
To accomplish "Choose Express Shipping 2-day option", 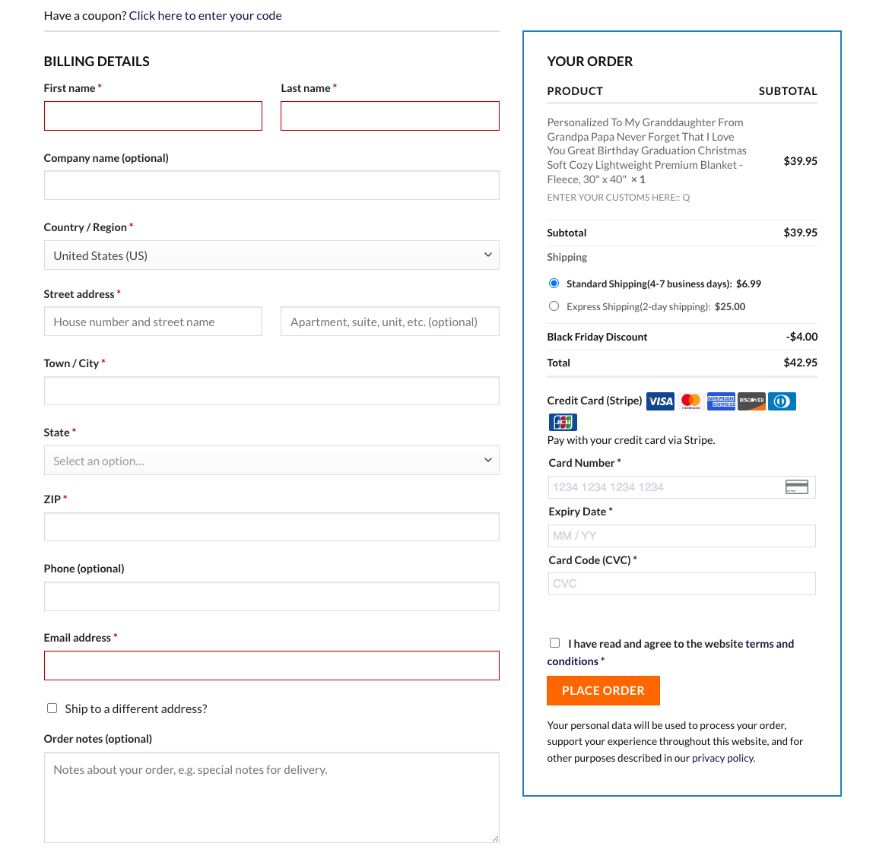I will click(554, 306).
